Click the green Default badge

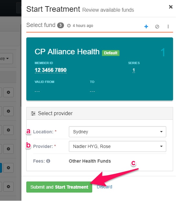(x=111, y=53)
